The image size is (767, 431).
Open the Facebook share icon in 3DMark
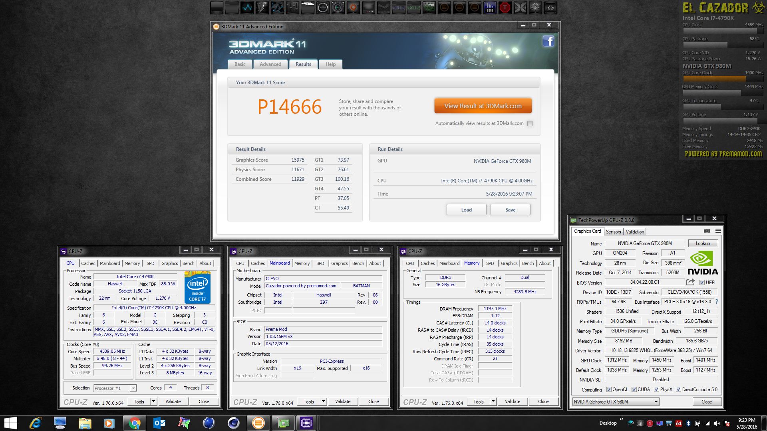pyautogui.click(x=548, y=42)
